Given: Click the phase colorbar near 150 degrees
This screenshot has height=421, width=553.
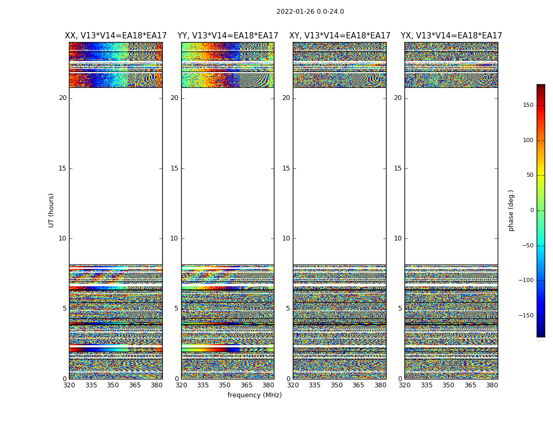Looking at the screenshot, I should pos(541,105).
